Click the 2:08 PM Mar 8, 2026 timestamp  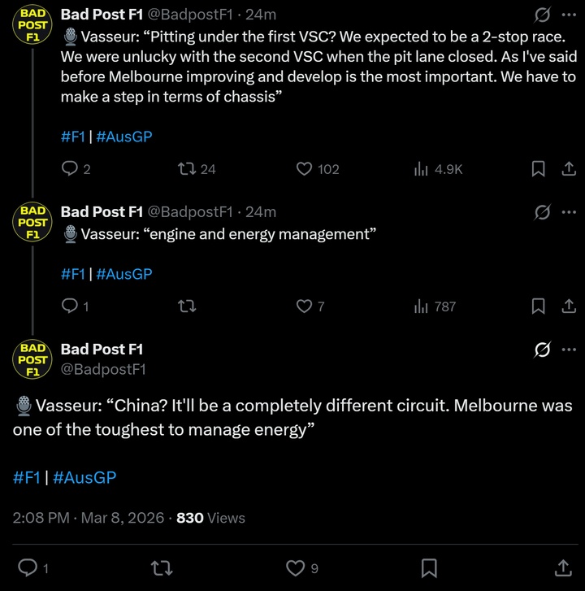tap(89, 518)
